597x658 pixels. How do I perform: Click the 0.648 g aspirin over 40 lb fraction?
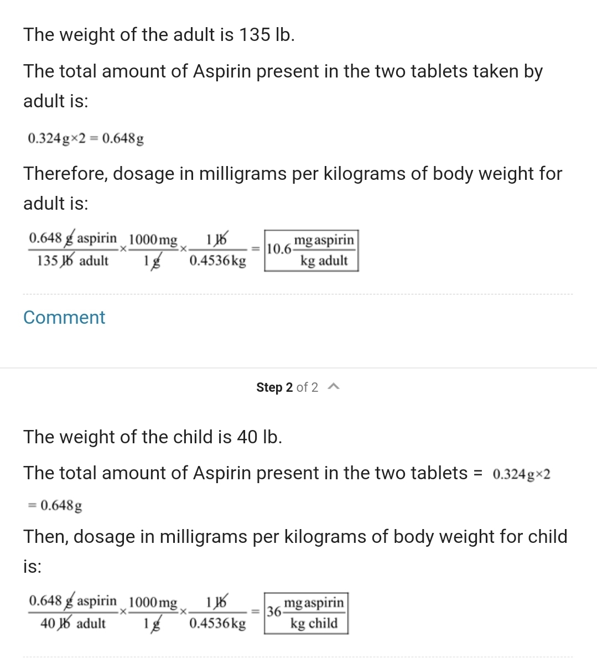tap(72, 612)
